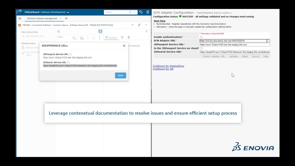This screenshot has width=295, height=166.
Task: Copy the 3DSearch Service URL
Action: pos(69,62)
